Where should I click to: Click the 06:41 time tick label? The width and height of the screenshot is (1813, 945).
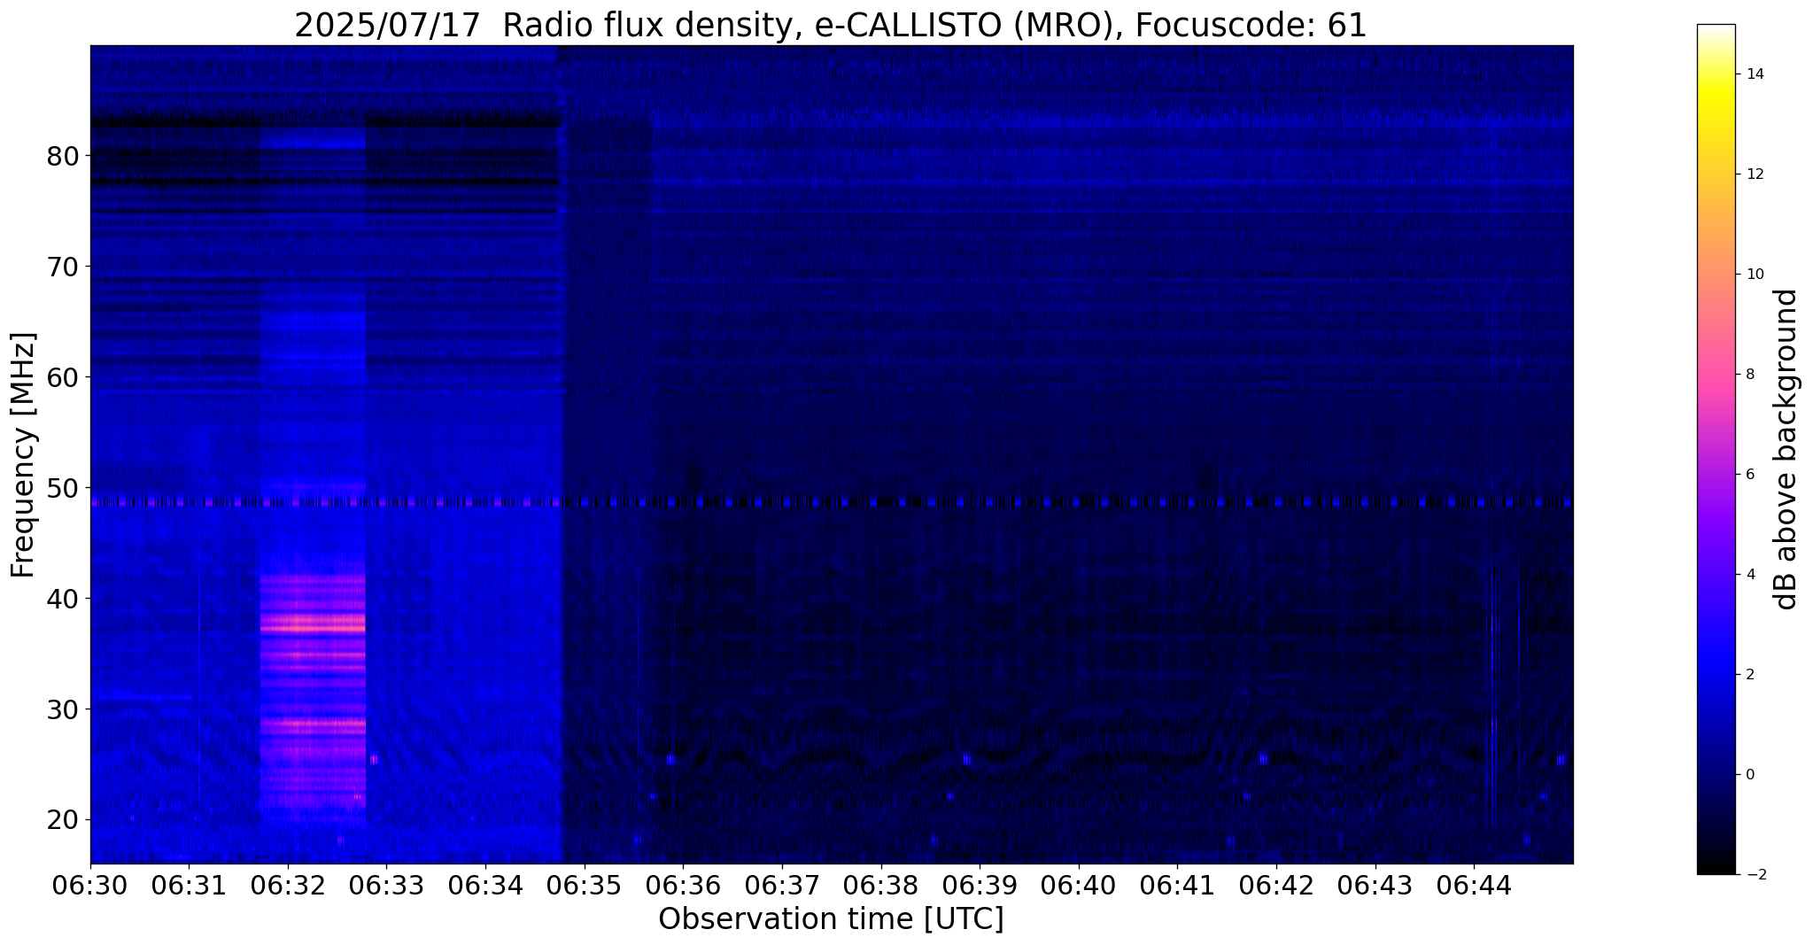[1177, 884]
